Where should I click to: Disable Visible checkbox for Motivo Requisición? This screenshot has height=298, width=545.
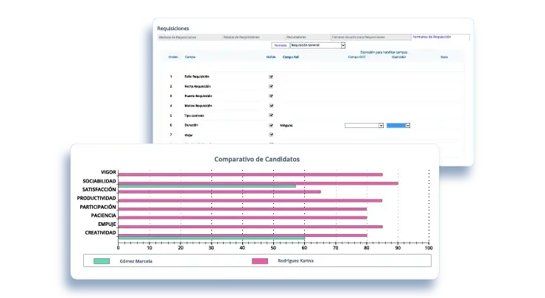[x=271, y=105]
